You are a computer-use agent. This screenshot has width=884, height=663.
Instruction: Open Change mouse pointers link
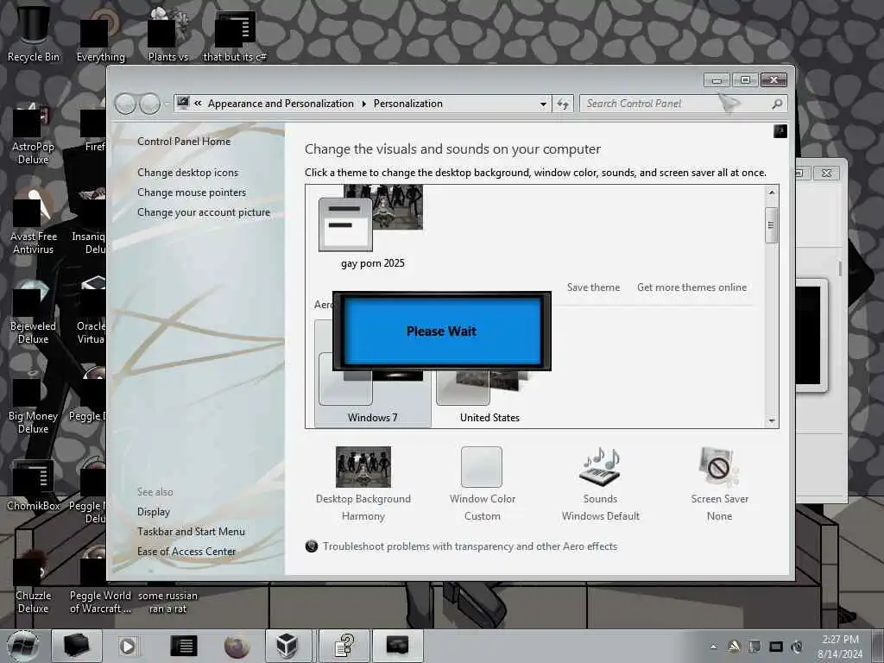(x=192, y=193)
